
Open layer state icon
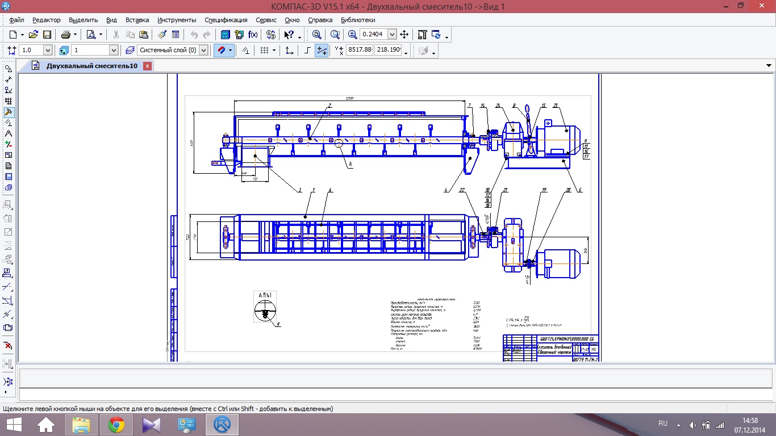(130, 51)
